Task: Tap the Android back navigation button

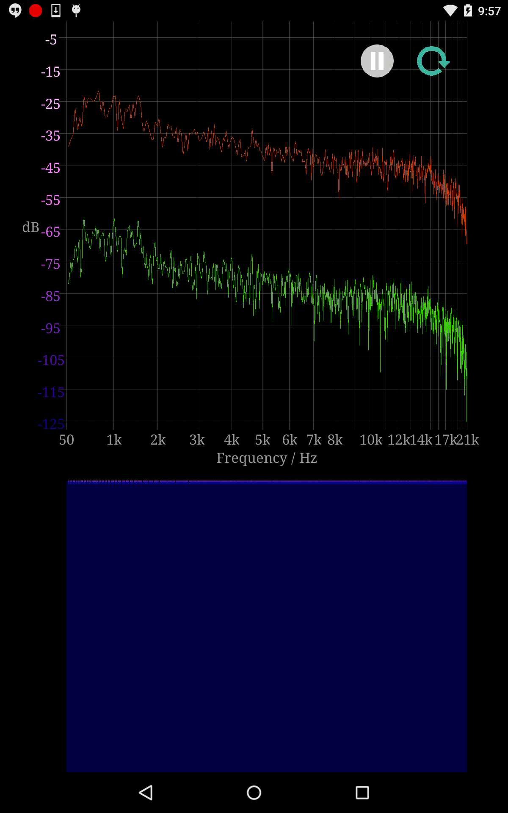Action: [146, 793]
